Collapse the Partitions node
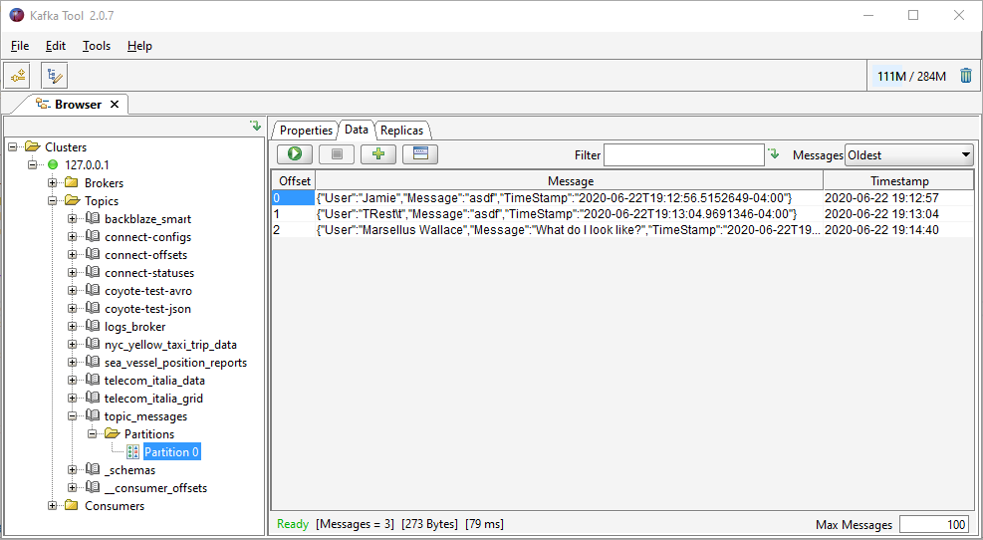The width and height of the screenshot is (983, 540). [93, 434]
